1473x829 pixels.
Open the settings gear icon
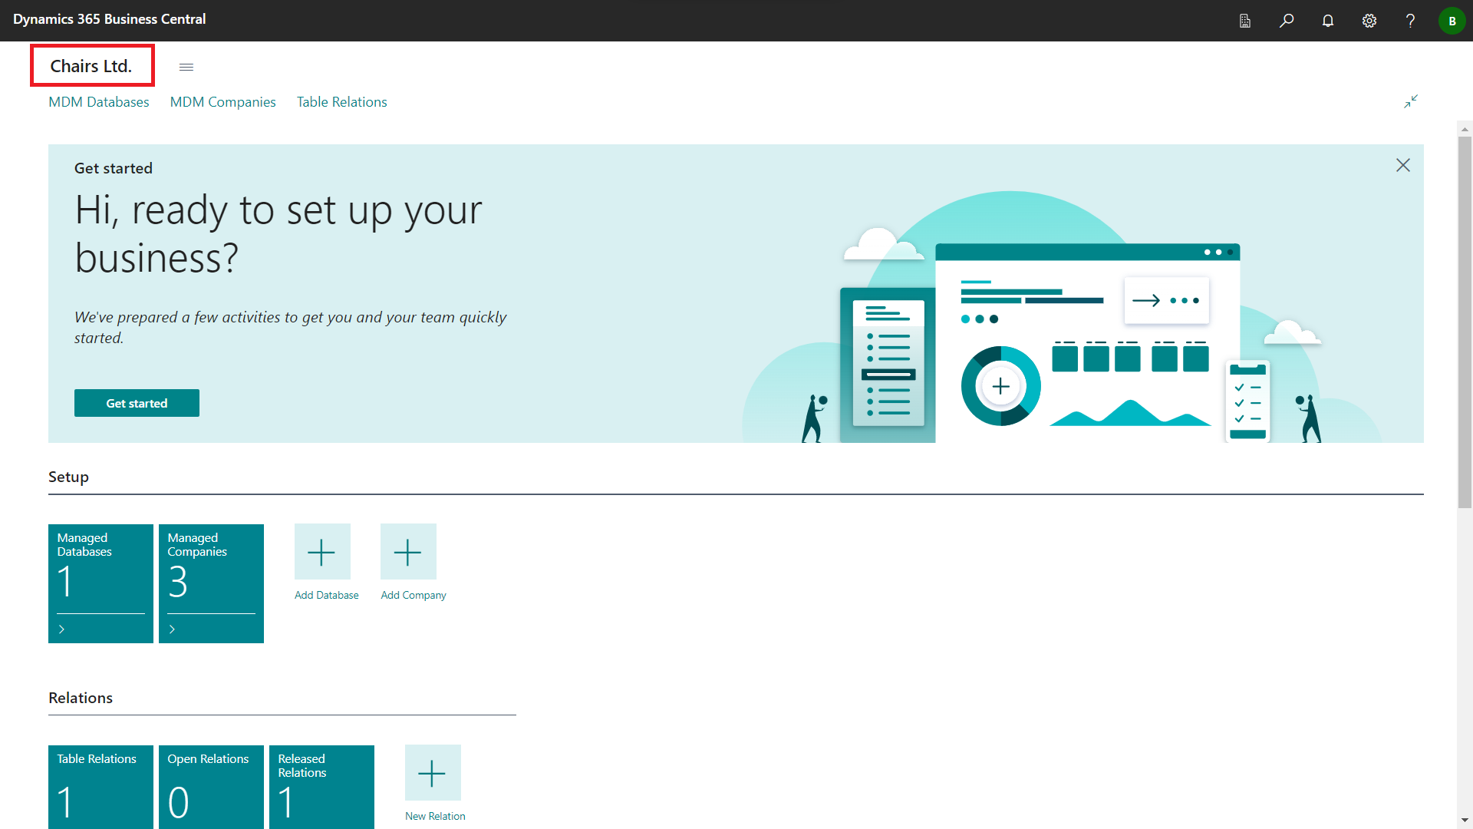(x=1369, y=21)
